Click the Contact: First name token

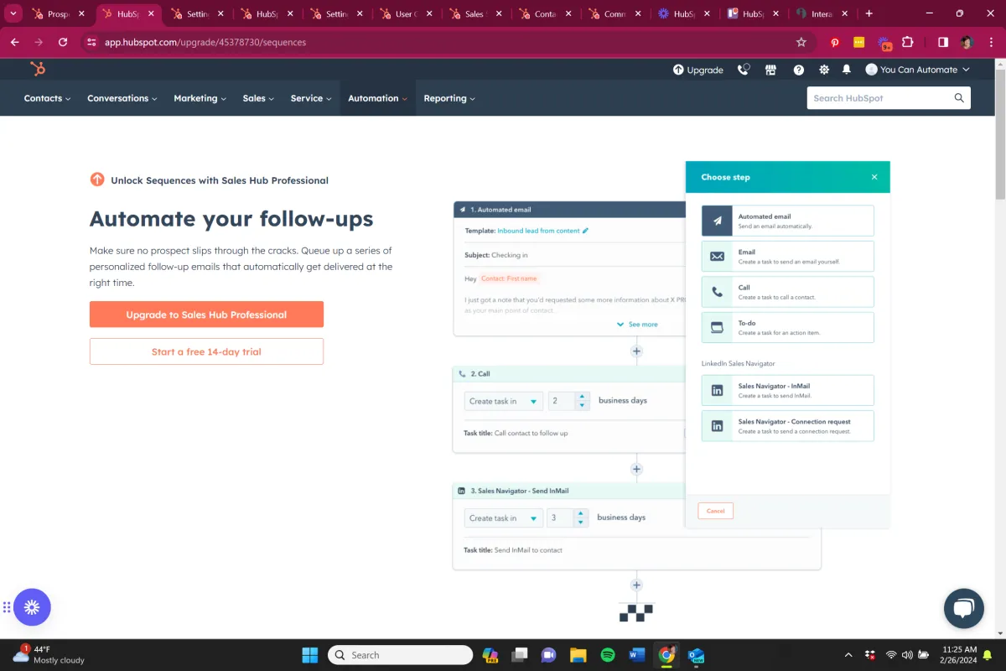point(510,278)
